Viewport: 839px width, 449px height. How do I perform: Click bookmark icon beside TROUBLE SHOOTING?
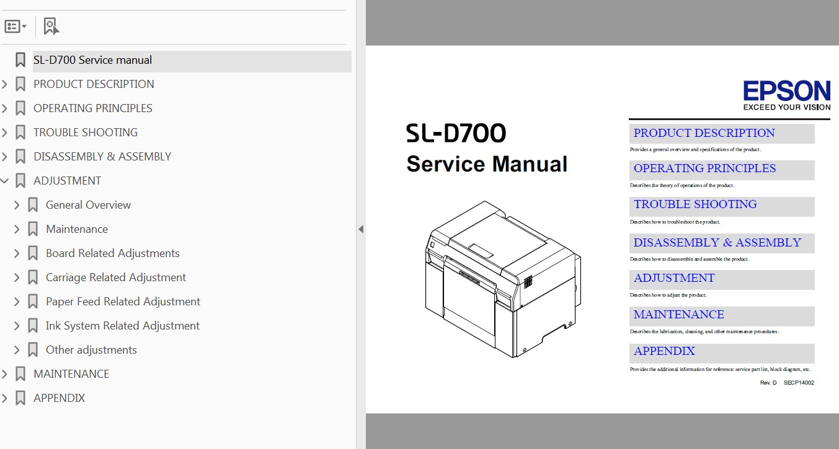click(20, 133)
